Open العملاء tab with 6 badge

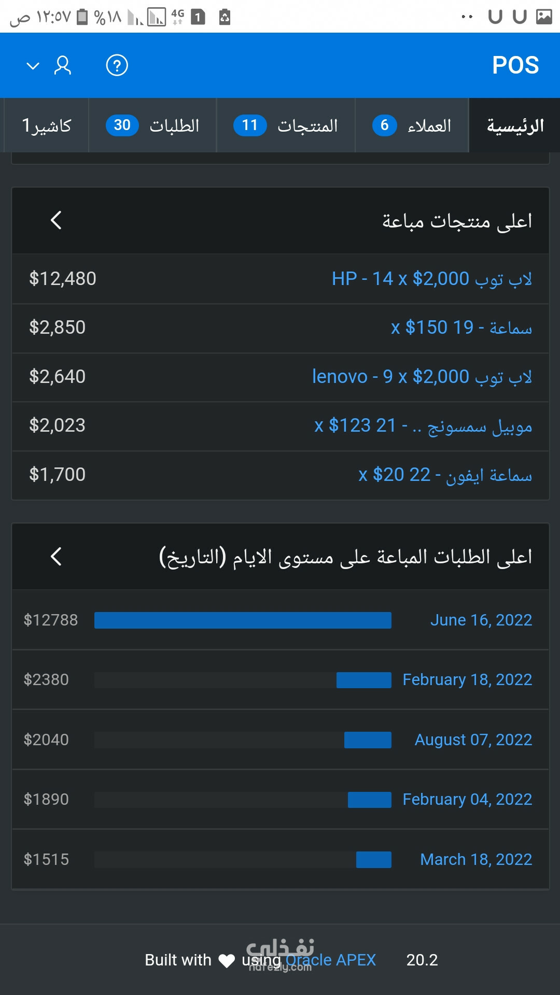pyautogui.click(x=412, y=125)
